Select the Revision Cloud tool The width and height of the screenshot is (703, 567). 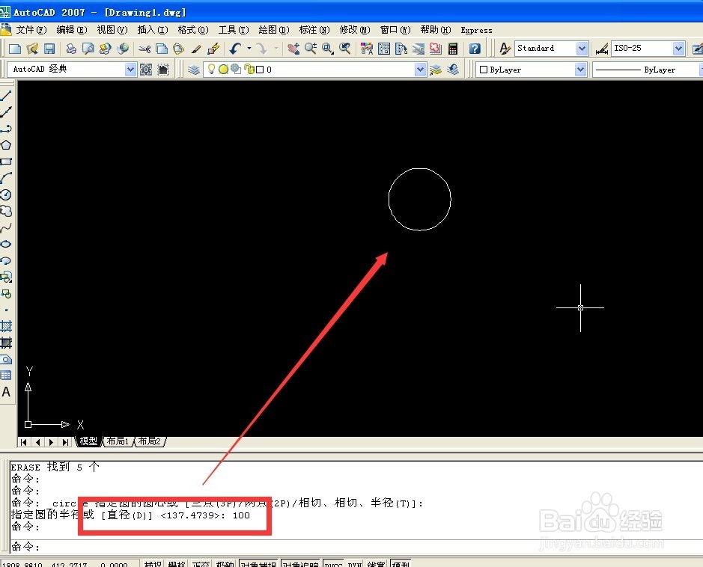tap(6, 212)
